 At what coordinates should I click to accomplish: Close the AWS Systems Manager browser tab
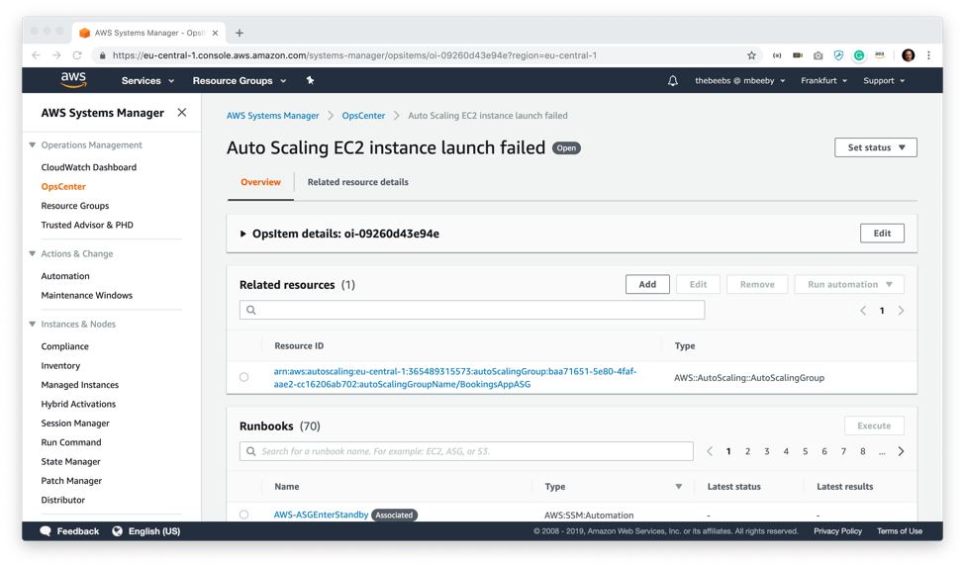pyautogui.click(x=215, y=33)
